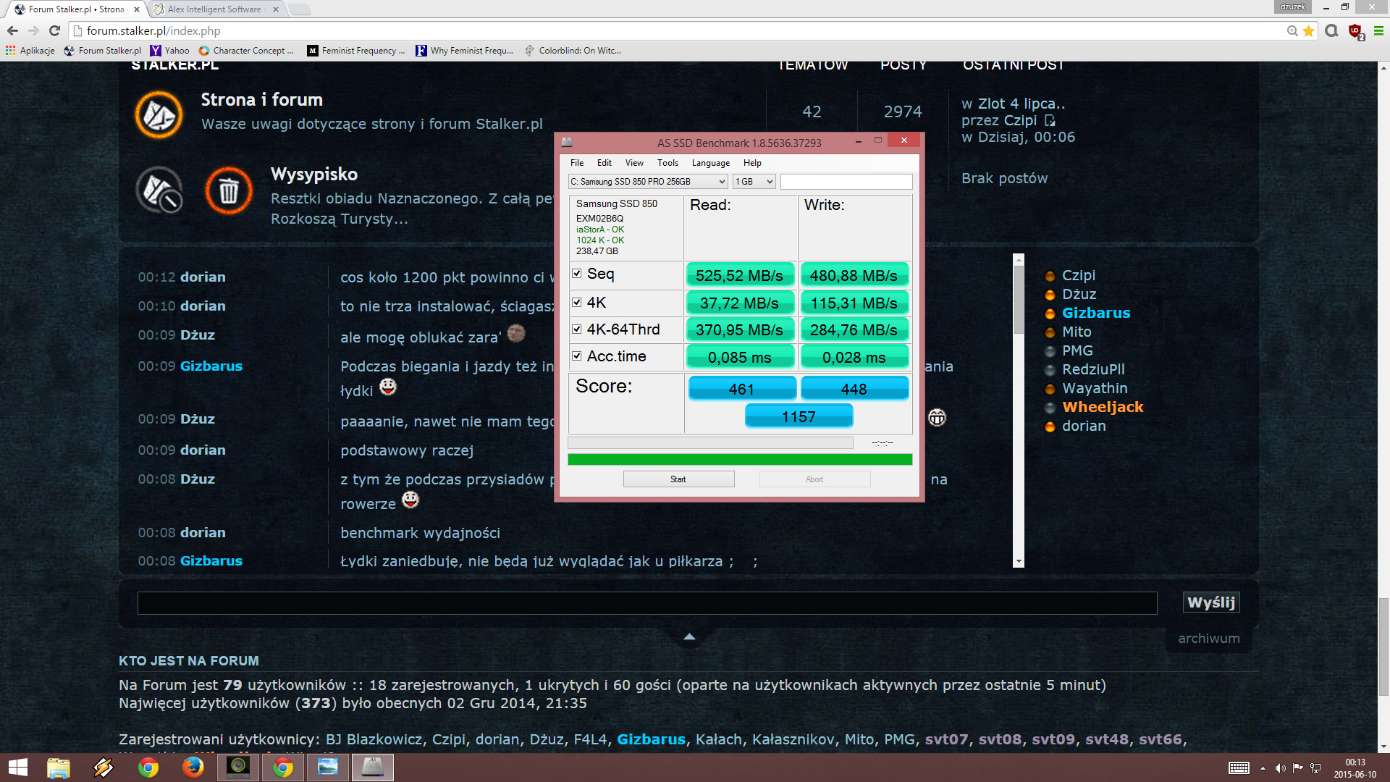The width and height of the screenshot is (1390, 782).
Task: Open the 1 GB test size dropdown
Action: pos(754,182)
